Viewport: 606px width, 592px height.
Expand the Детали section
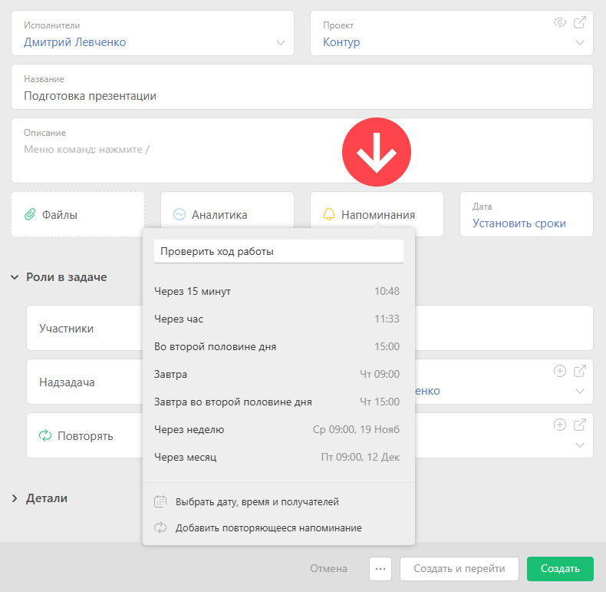tap(15, 498)
